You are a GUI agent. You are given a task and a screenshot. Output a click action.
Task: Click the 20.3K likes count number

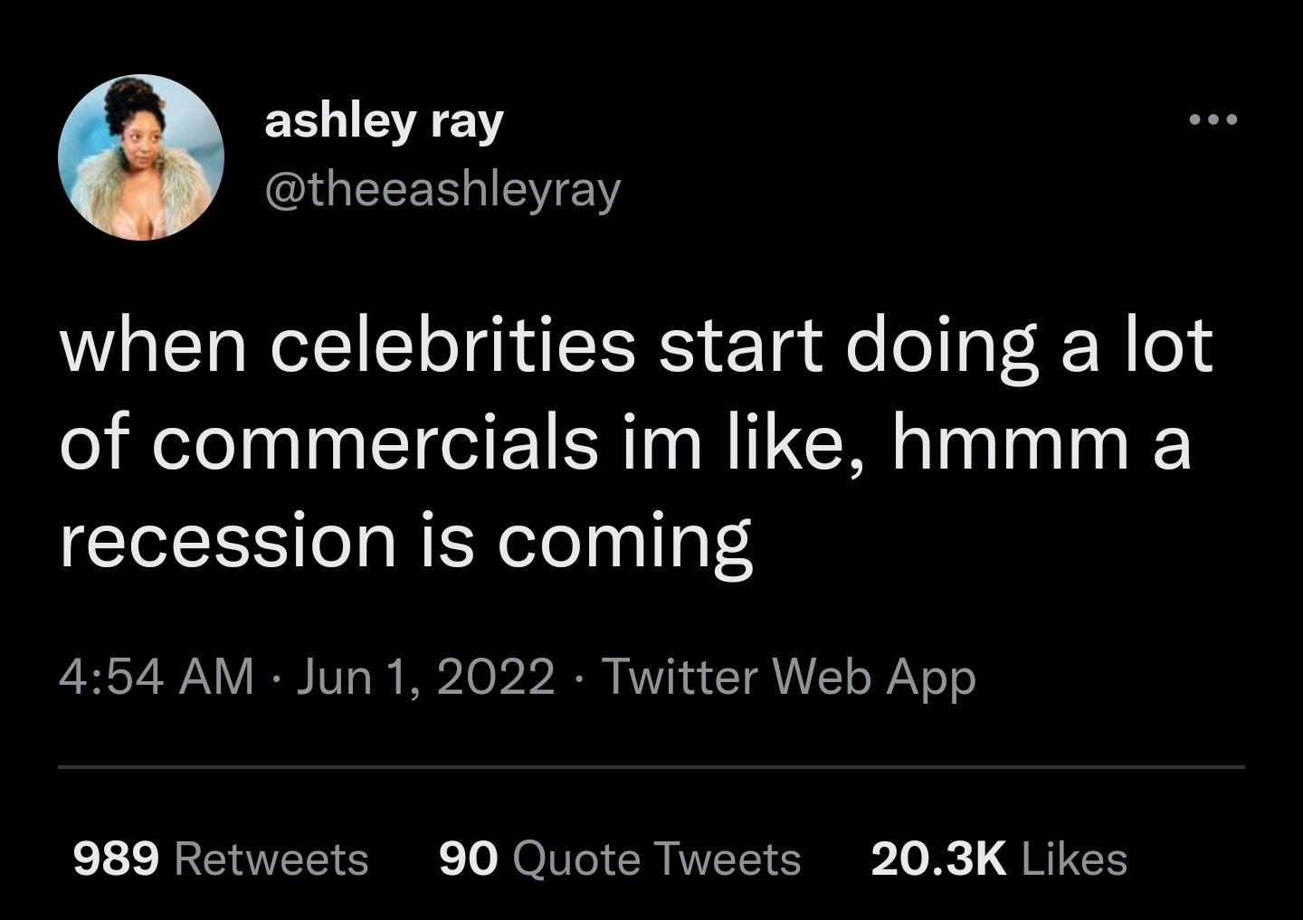pyautogui.click(x=938, y=858)
